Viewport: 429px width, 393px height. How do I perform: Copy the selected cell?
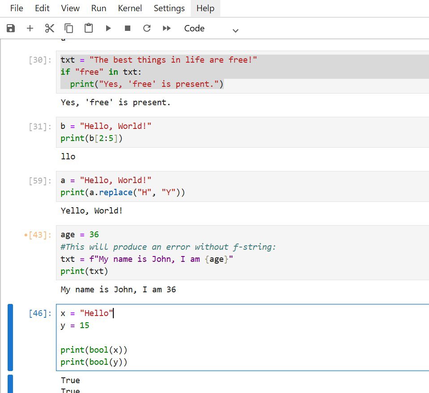click(x=69, y=28)
